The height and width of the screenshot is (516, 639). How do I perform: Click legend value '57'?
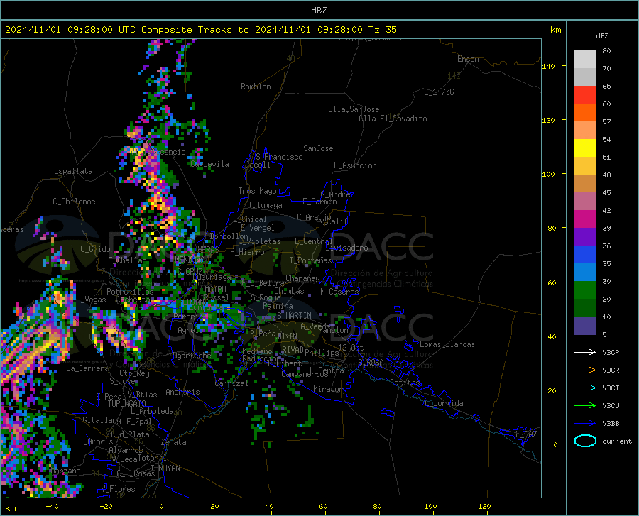point(606,122)
